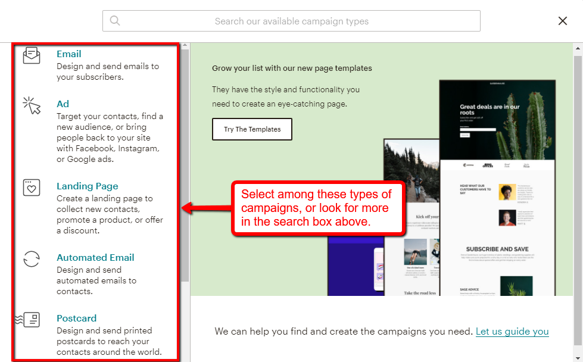Click the forest hikers template preview
Image resolution: width=583 pixels, height=362 pixels.
point(411,171)
